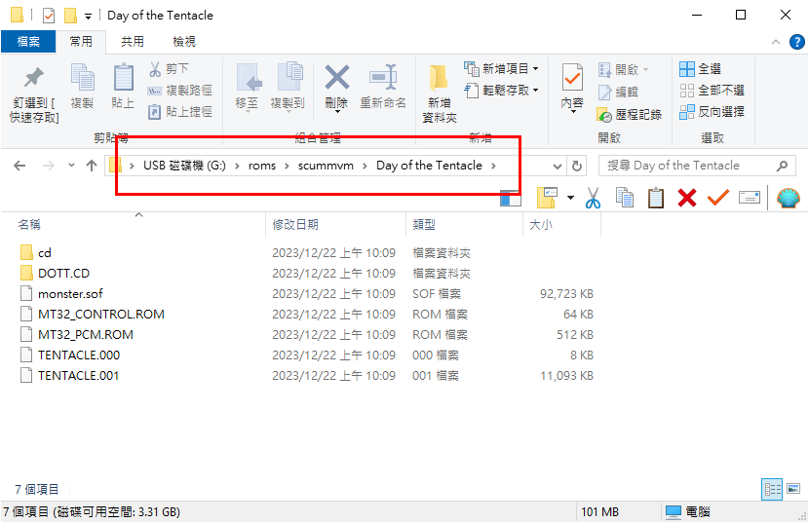
Task: Click Edit (編輯) in the ribbon
Action: pyautogui.click(x=618, y=92)
